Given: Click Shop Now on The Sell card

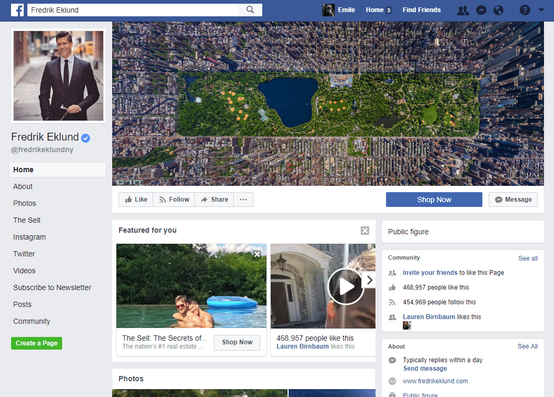Looking at the screenshot, I should 237,342.
